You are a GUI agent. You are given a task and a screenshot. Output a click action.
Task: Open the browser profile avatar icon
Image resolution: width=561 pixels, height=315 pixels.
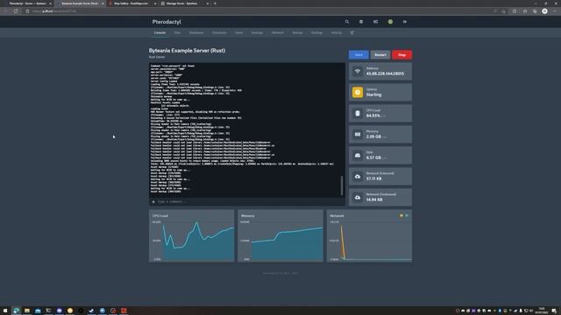point(544,11)
